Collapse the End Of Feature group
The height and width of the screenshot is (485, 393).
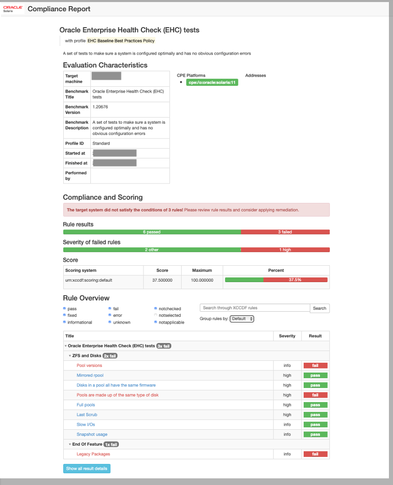[x=70, y=444]
